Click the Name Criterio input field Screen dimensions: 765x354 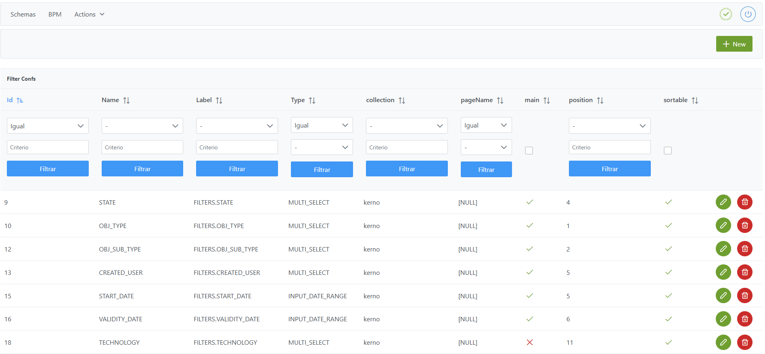[142, 147]
